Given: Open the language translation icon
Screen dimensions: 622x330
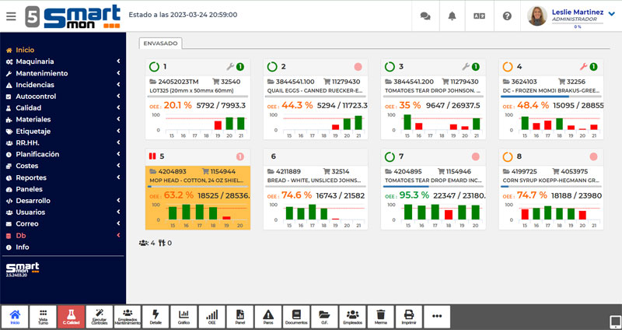Looking at the screenshot, I should (479, 16).
